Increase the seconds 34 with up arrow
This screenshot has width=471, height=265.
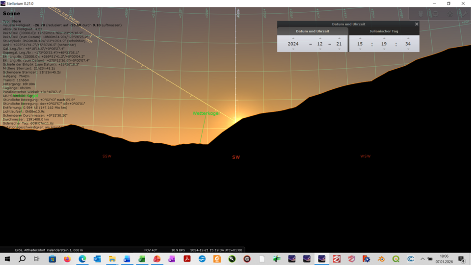(408, 38)
